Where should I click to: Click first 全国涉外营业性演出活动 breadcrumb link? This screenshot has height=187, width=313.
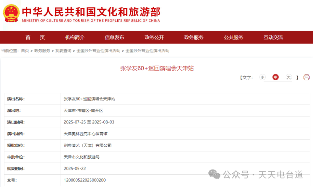click(x=98, y=51)
